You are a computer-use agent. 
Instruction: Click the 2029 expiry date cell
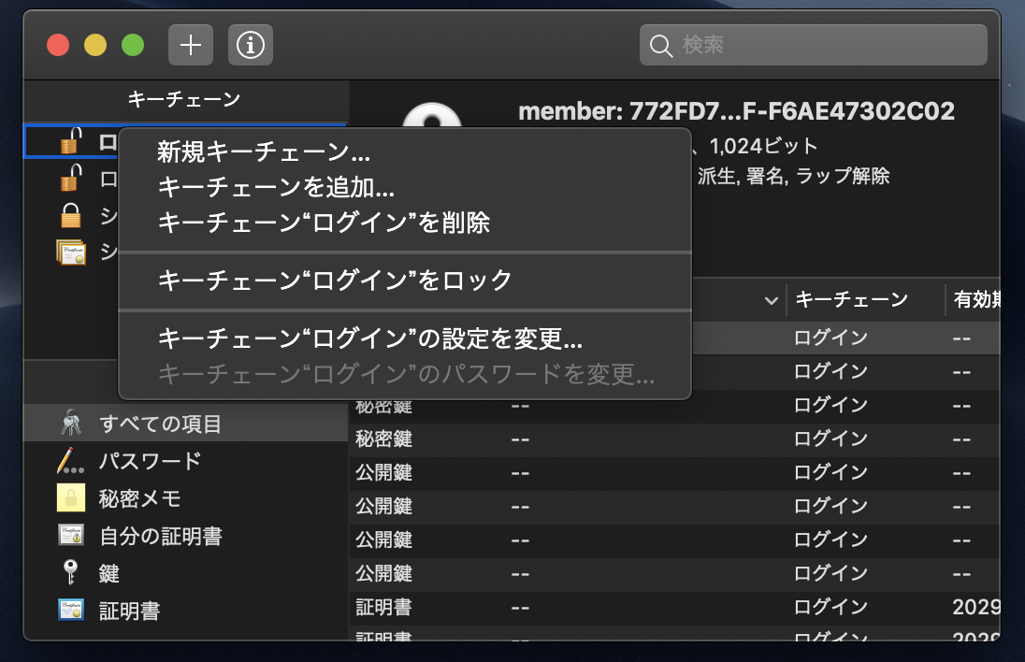tap(976, 607)
